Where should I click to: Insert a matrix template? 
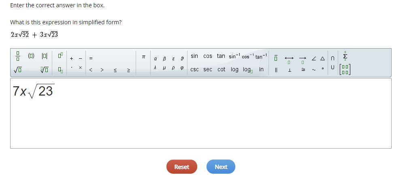coord(345,70)
